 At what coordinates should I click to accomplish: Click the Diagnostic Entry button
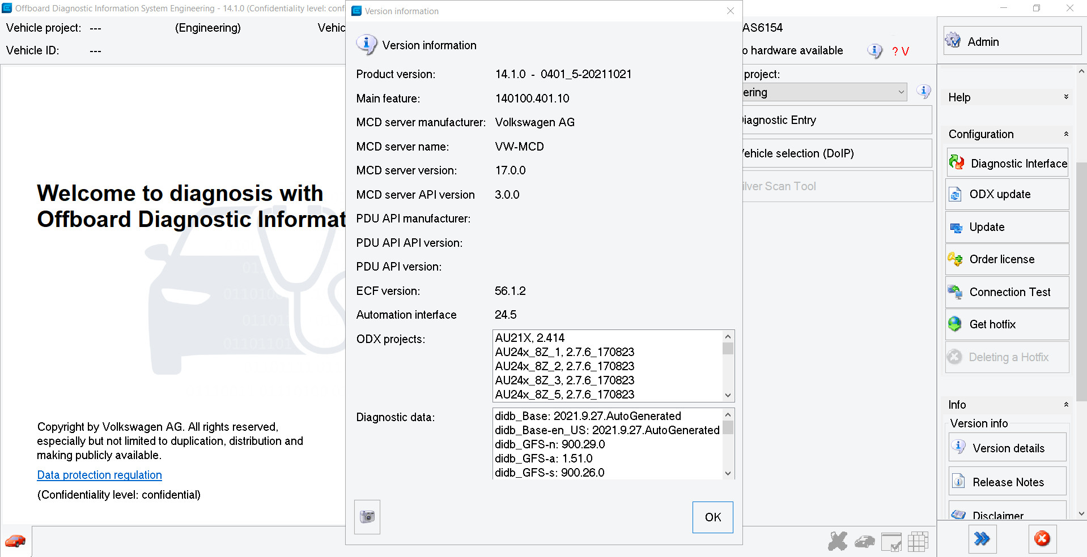(x=837, y=120)
